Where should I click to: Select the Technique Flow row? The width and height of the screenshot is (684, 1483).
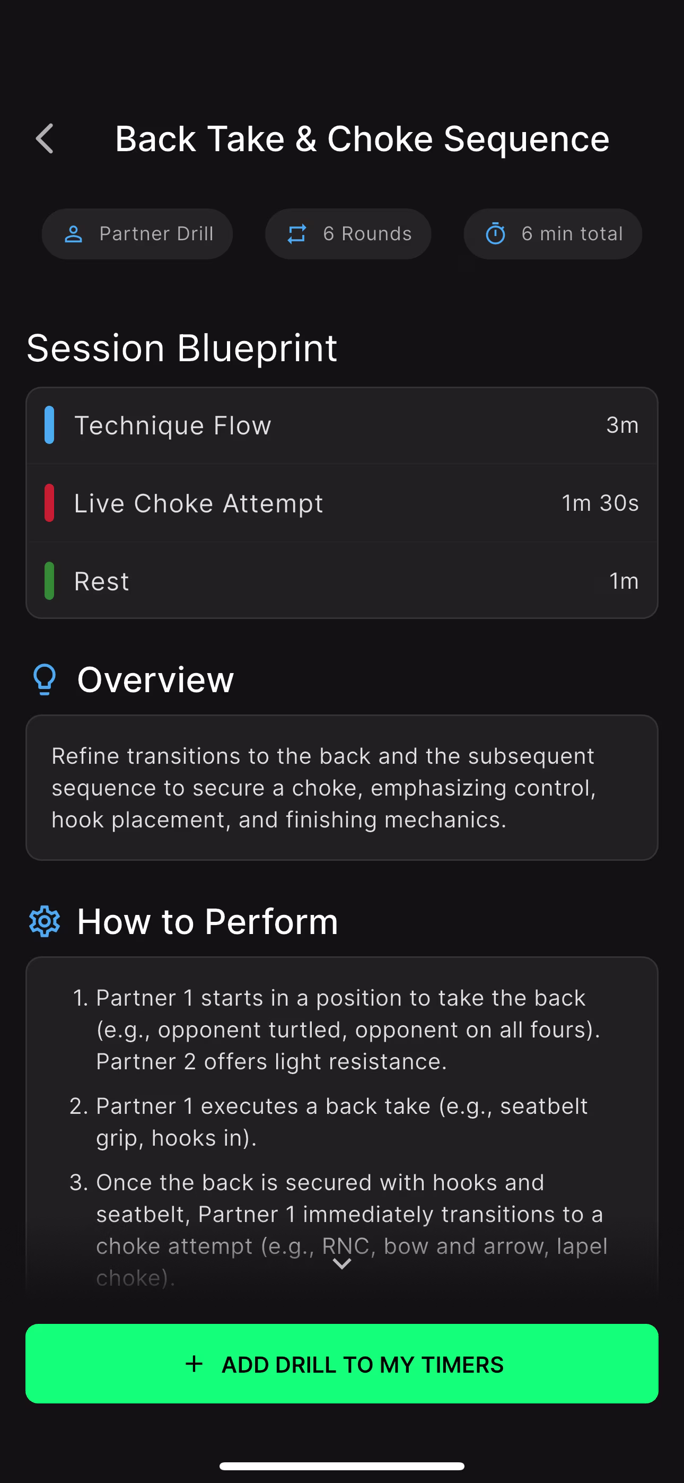point(342,425)
